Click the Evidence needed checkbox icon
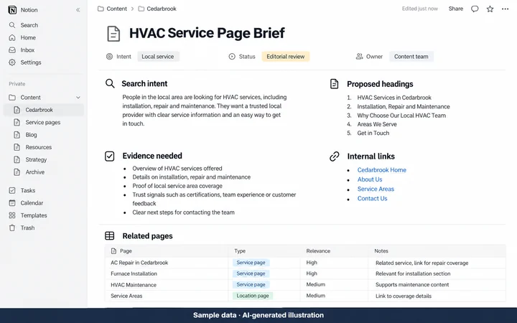The width and height of the screenshot is (517, 323). point(109,156)
